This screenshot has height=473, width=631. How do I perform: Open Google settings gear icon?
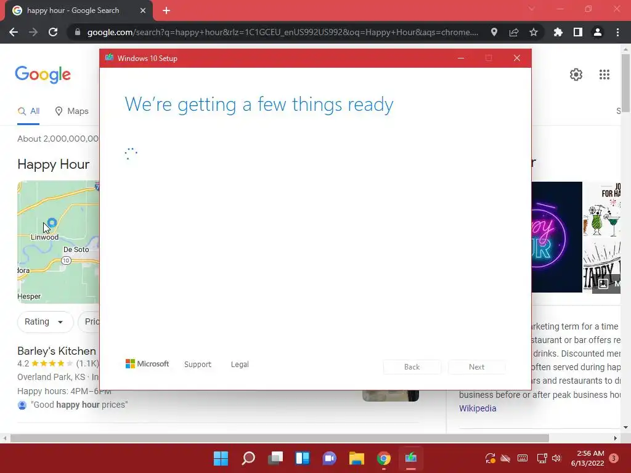click(x=576, y=75)
